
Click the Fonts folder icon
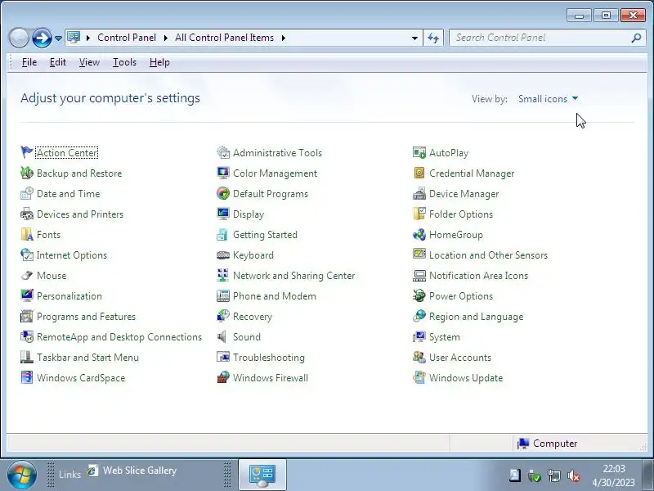(x=27, y=234)
